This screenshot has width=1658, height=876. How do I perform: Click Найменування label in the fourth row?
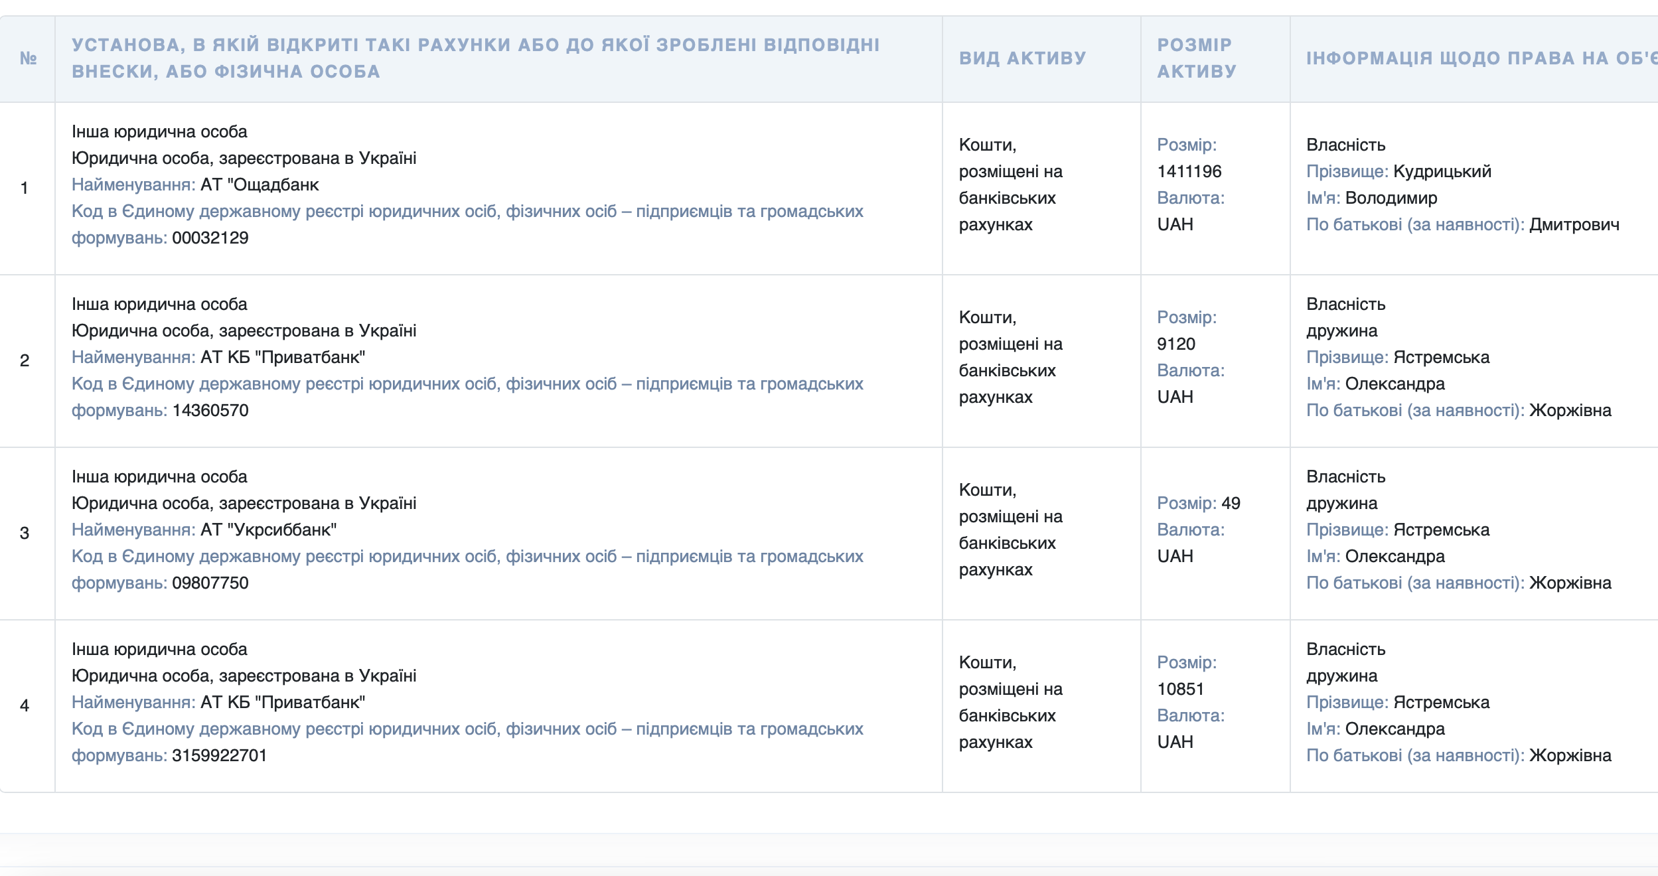[133, 702]
